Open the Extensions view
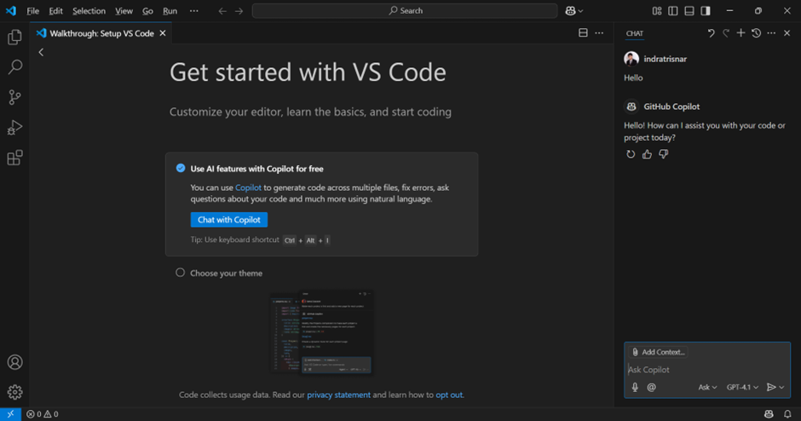Viewport: 801px width, 421px height. (14, 158)
